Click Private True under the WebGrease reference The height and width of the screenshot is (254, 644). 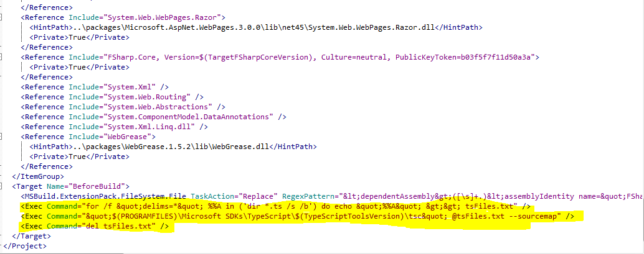click(79, 156)
